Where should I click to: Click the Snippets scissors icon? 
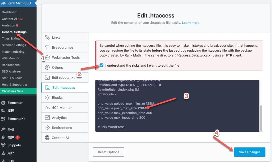(3, 145)
